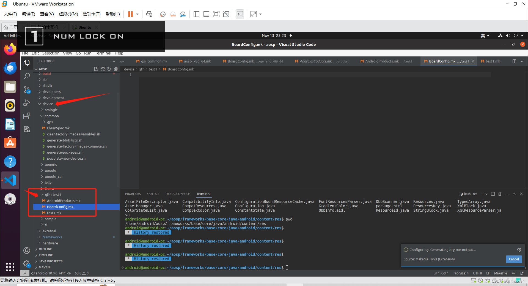Open notifications bell in status bar
Image resolution: width=528 pixels, height=286 pixels.
point(522,273)
